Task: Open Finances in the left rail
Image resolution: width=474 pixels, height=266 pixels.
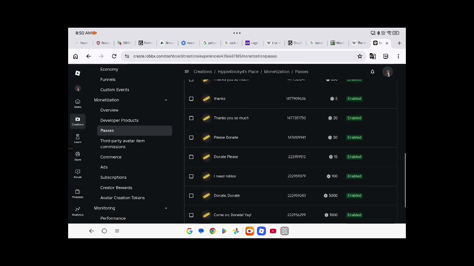Action: point(77,194)
